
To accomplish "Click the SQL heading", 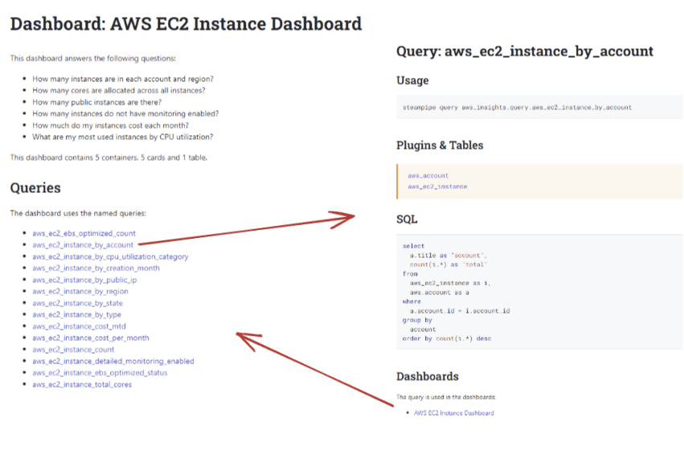I will (x=407, y=219).
